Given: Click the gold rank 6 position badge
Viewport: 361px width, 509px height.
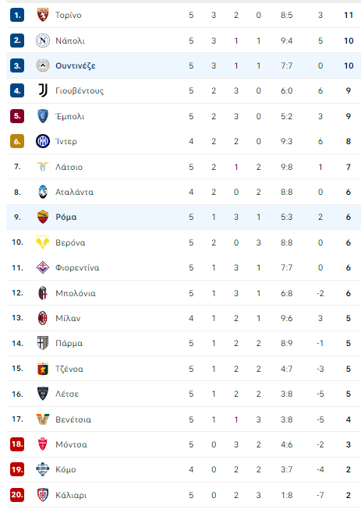Looking at the screenshot, I should click(x=17, y=141).
